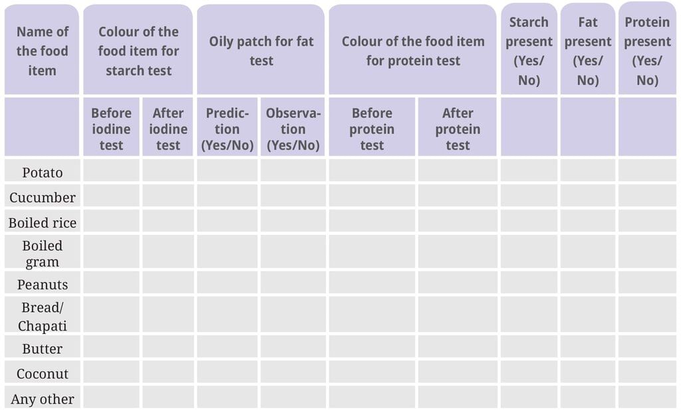Select the 'Colour of the food item for starch test' header
This screenshot has width=681, height=411.
point(138,51)
